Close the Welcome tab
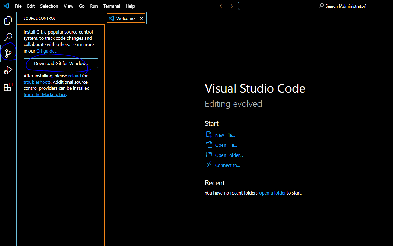393x246 pixels. click(141, 18)
